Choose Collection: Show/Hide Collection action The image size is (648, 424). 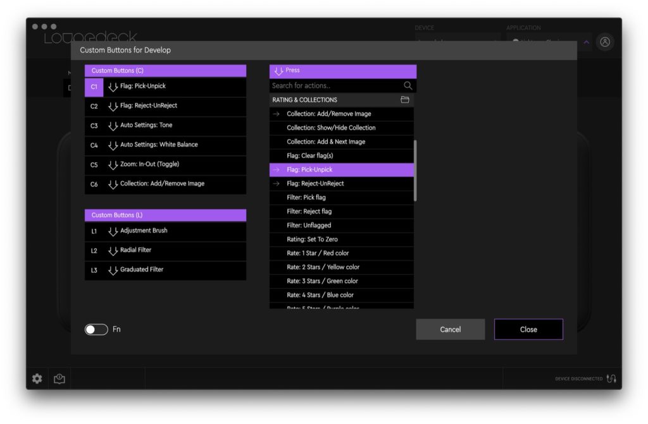341,128
